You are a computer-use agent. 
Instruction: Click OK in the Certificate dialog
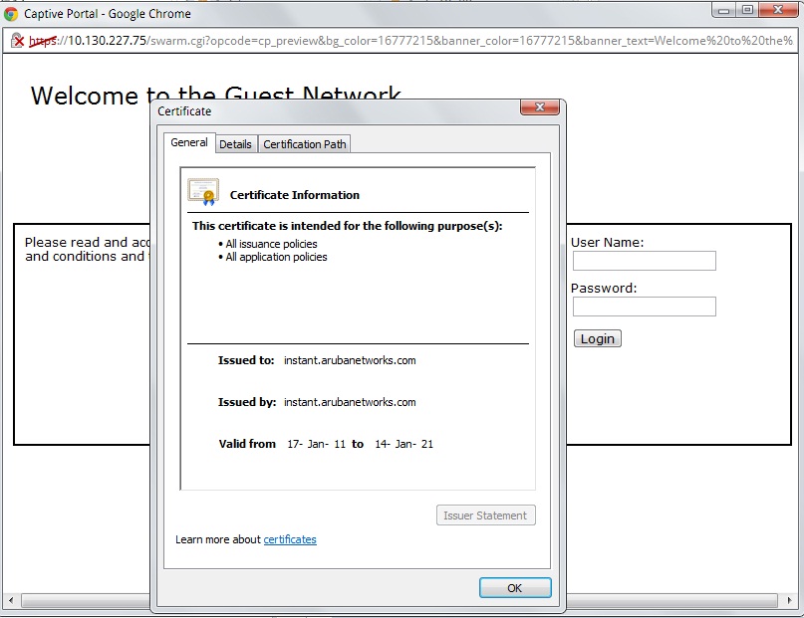(515, 588)
